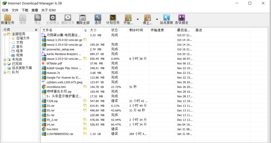Screen dimensions: 271x143
Task: Open the 计划任务 scheduler icon
Action: click(113, 18)
